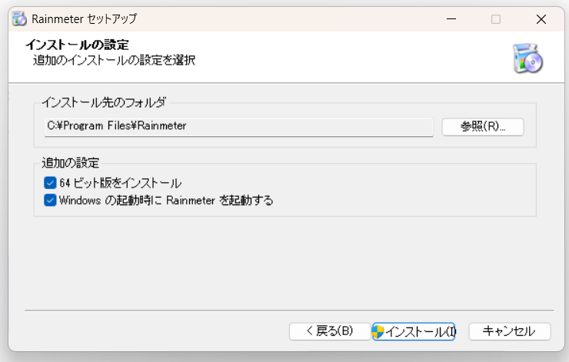Disable the Windows startup launch checkbox

pyautogui.click(x=51, y=201)
